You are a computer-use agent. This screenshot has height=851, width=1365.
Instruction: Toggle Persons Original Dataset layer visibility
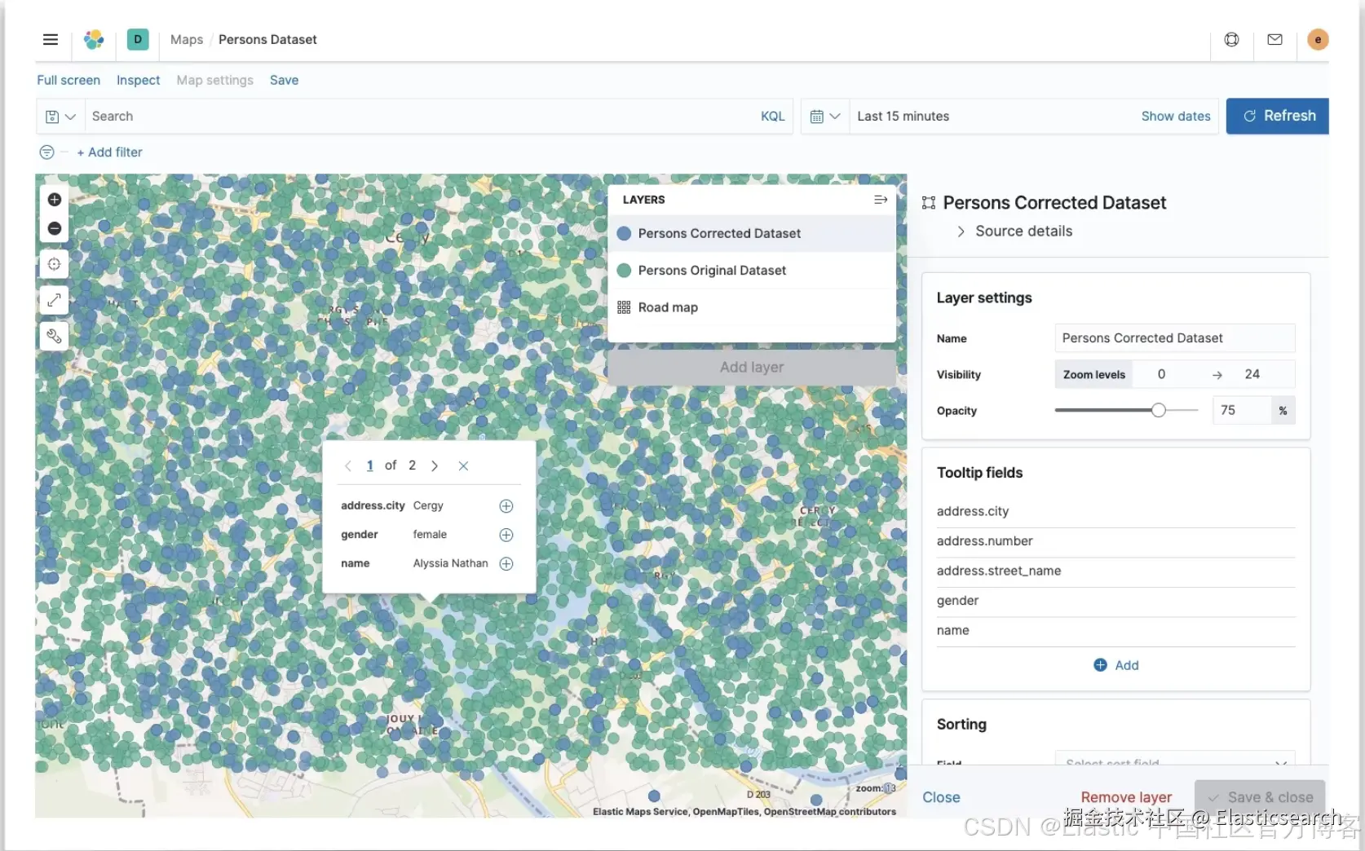(x=624, y=271)
